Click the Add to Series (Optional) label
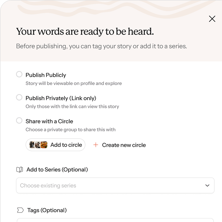Image resolution: width=222 pixels, height=222 pixels. pyautogui.click(x=57, y=170)
